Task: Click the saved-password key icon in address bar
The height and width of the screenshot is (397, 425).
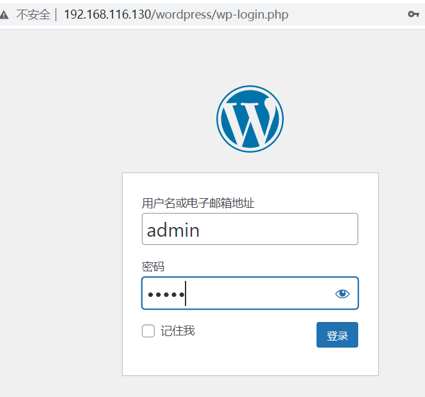Action: (413, 14)
